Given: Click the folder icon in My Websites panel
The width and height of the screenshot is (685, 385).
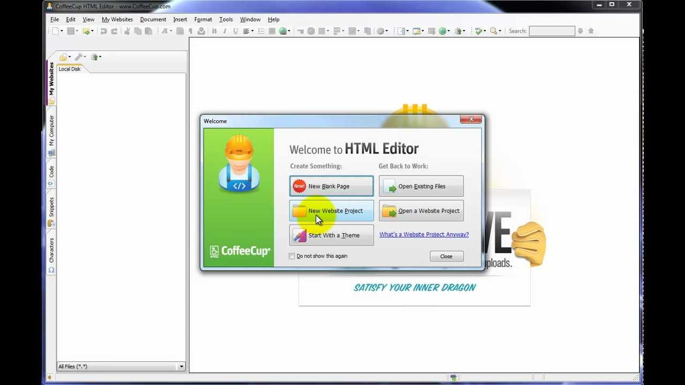Looking at the screenshot, I should pos(63,57).
